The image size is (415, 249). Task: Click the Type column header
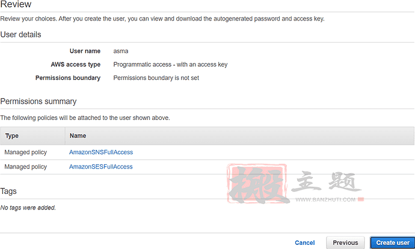[12, 136]
